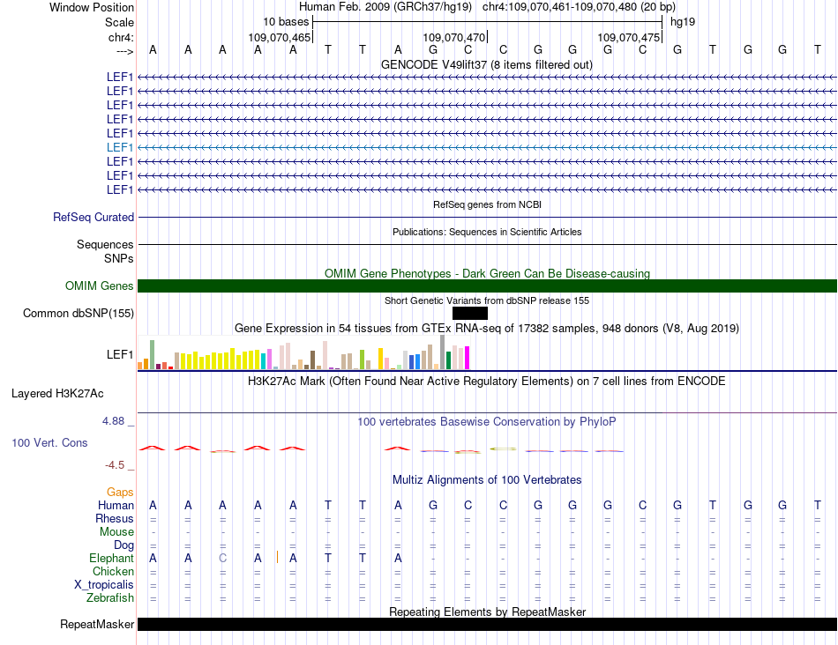Open the OMIM Gene Phenotypes track title
Image resolution: width=838 pixels, height=645 pixels.
pos(487,273)
